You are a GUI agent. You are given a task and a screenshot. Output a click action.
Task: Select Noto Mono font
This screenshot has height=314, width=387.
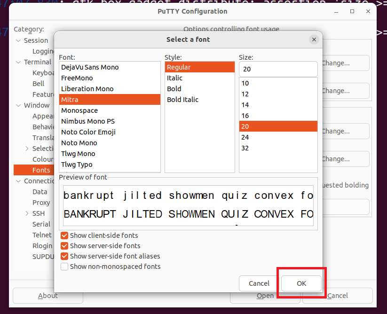tap(110, 143)
